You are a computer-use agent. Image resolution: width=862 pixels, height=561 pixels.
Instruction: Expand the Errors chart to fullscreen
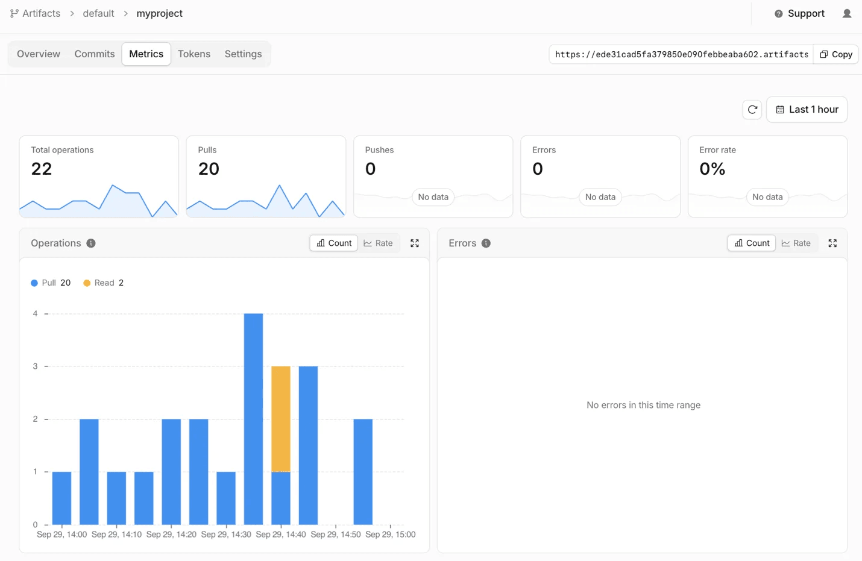pos(832,243)
